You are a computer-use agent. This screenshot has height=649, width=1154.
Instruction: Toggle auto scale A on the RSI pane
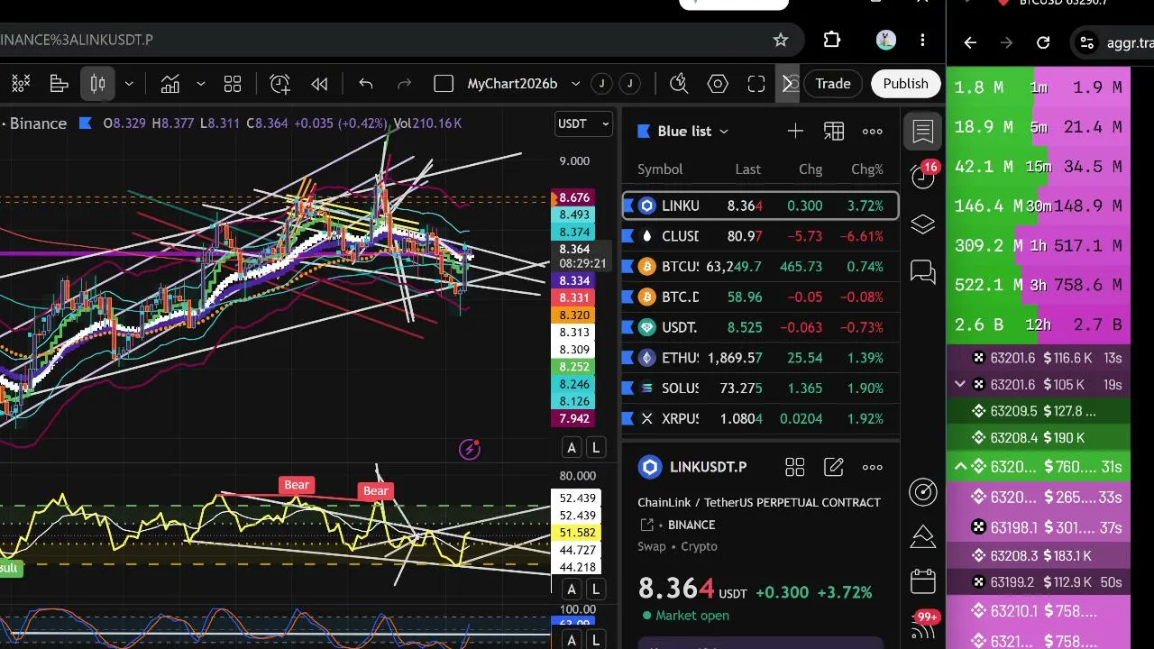pos(572,590)
